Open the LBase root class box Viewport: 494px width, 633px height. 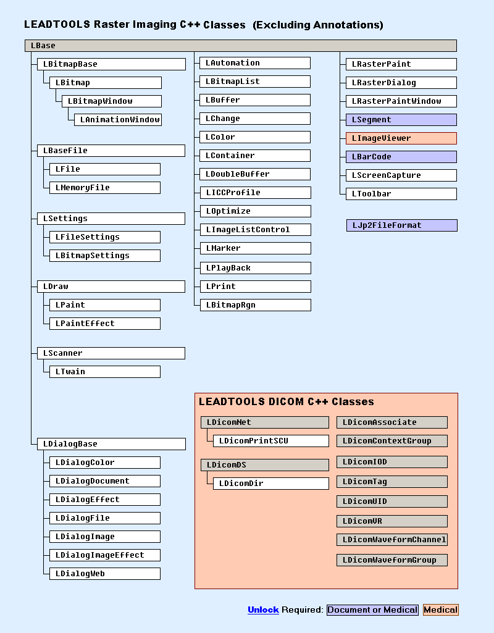coord(241,46)
